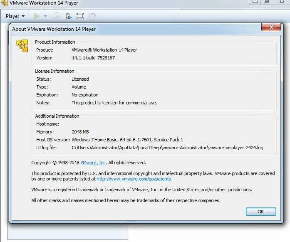The width and height of the screenshot is (290, 242).
Task: Click the 'No expiration' value
Action: [x=85, y=95]
